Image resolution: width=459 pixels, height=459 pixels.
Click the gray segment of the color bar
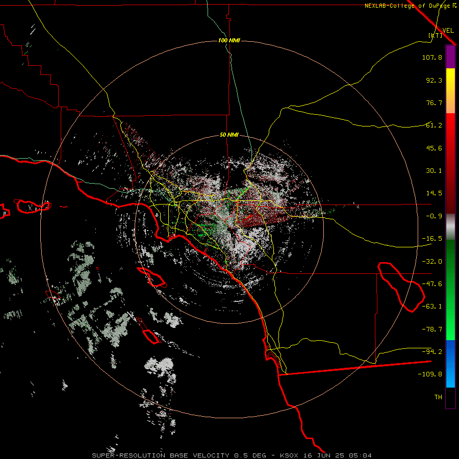450,227
